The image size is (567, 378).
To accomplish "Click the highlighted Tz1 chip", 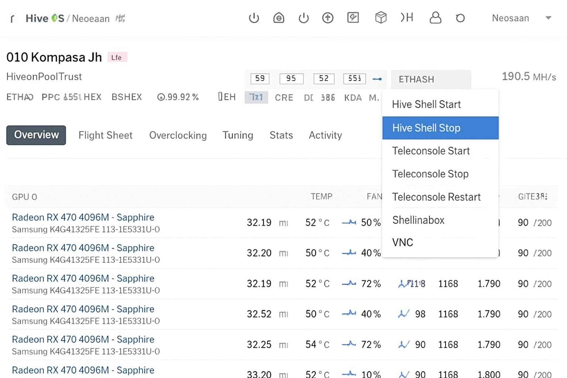I will 256,97.
